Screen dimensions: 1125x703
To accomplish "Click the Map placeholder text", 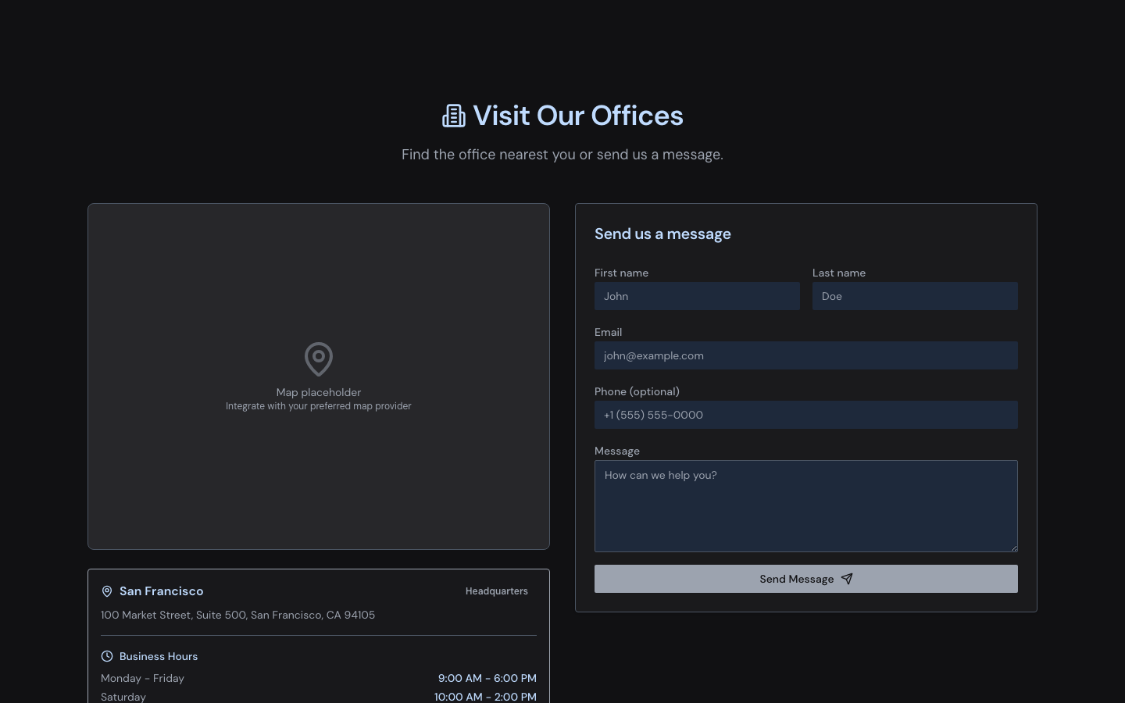I will tap(319, 392).
